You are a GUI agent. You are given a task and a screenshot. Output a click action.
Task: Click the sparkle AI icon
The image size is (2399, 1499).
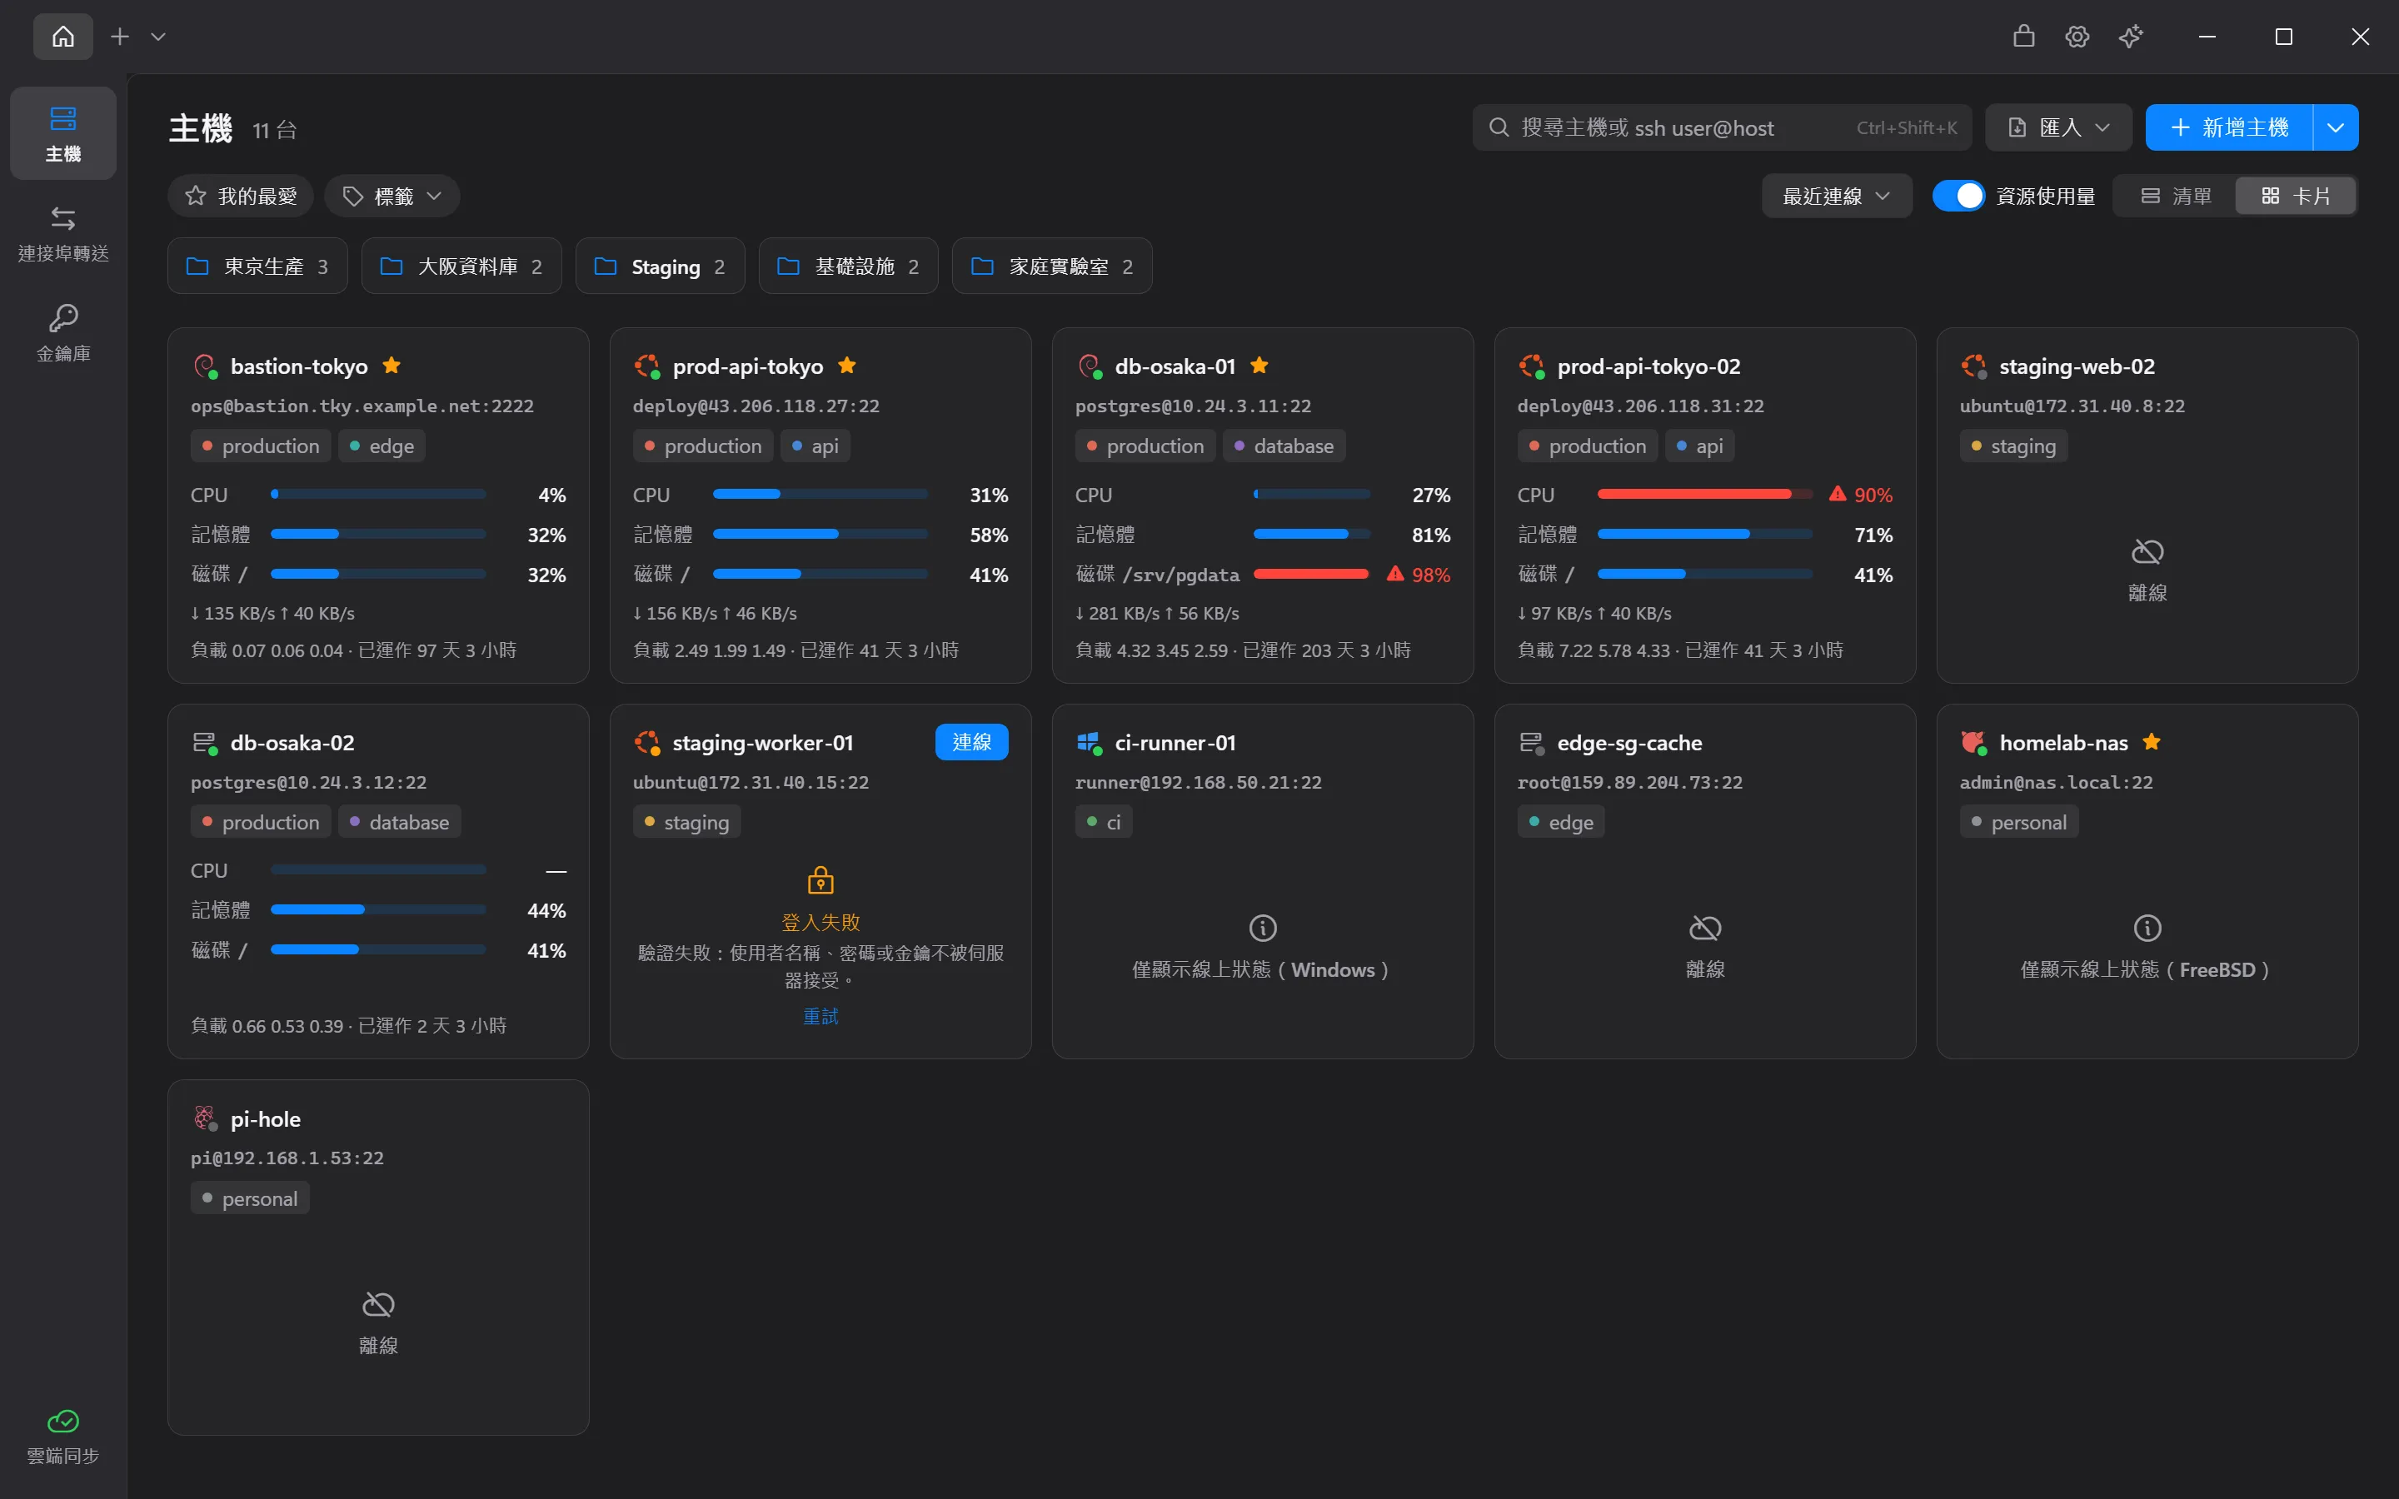click(x=2130, y=37)
